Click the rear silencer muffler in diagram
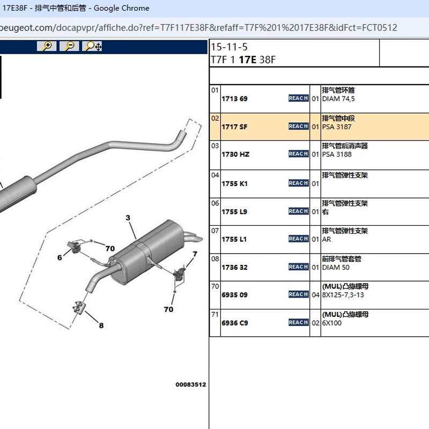 tap(149, 252)
